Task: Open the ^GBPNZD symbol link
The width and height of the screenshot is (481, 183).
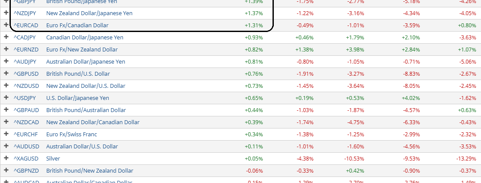Action: tap(26, 171)
